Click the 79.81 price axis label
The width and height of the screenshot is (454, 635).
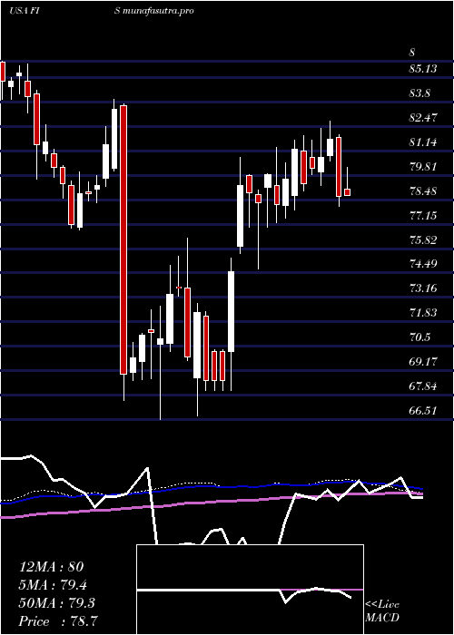click(423, 166)
